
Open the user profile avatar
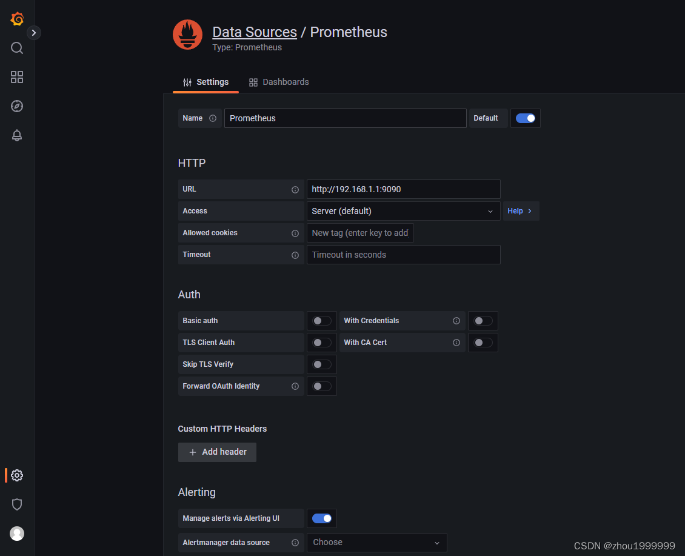(17, 534)
